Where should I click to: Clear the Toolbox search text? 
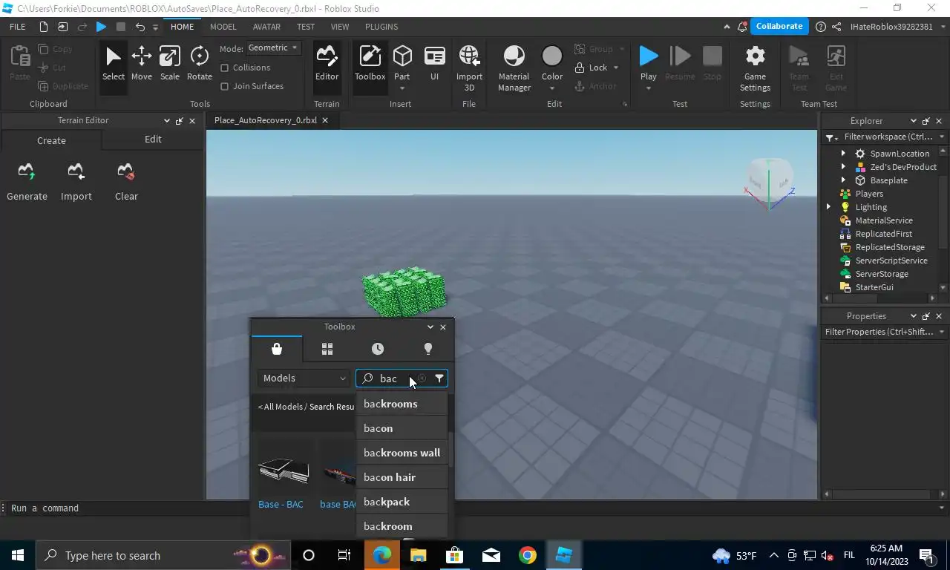click(x=422, y=379)
